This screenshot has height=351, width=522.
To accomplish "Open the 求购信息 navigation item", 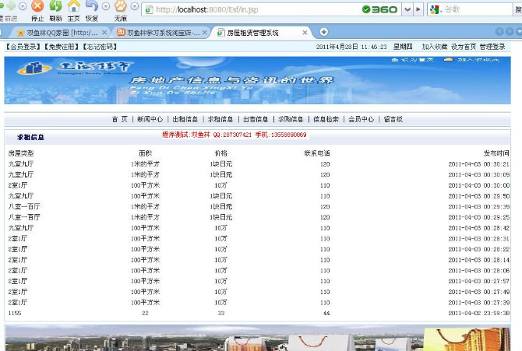I will [x=291, y=119].
